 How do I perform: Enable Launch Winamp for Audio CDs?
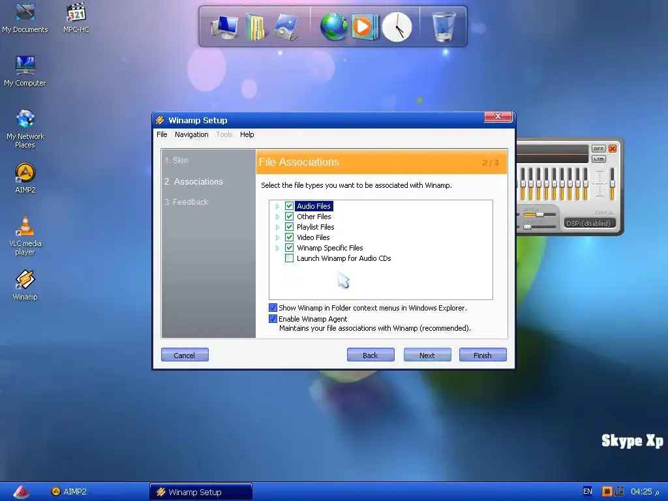point(289,258)
